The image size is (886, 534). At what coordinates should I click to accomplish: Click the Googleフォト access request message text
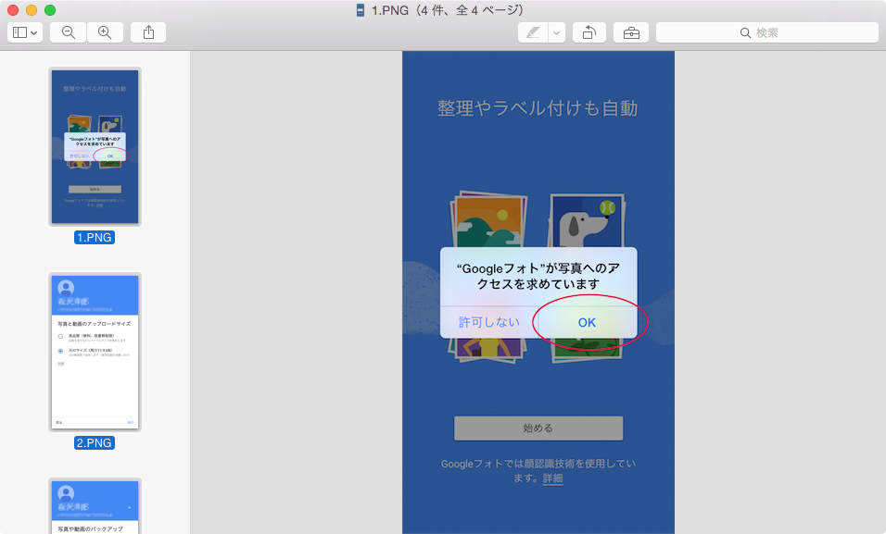538,276
